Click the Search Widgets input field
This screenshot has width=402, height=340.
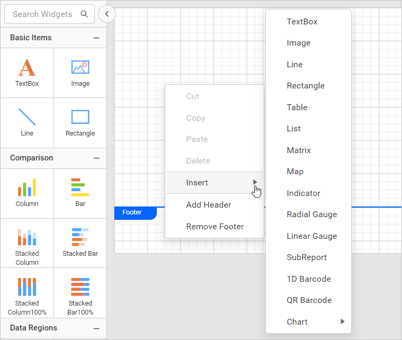(42, 14)
